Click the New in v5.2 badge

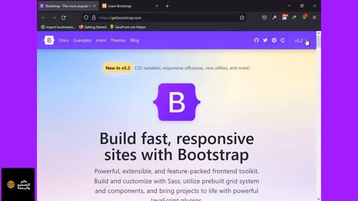click(x=118, y=68)
